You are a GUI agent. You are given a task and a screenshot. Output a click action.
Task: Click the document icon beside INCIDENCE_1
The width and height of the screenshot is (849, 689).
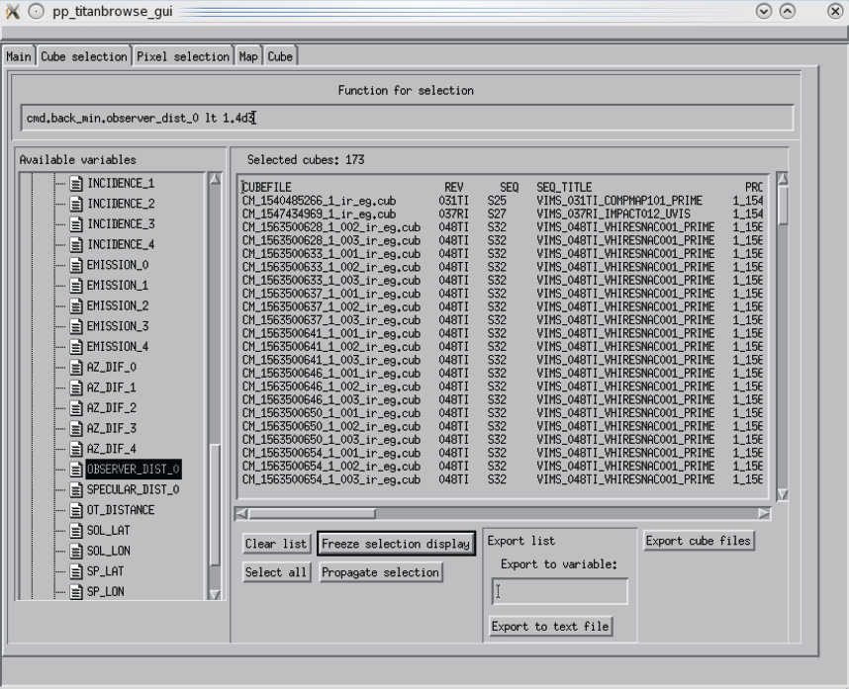(77, 184)
